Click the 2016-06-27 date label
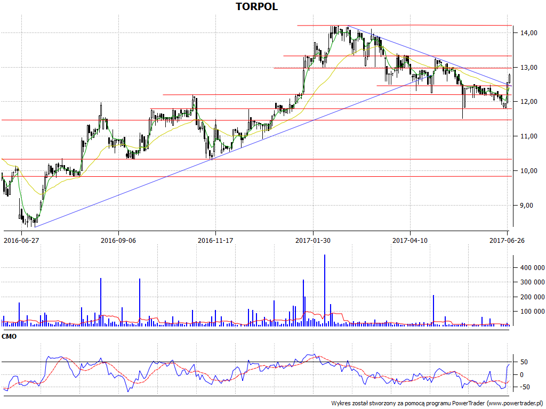Viewport: 546px width, 409px height. tap(21, 240)
